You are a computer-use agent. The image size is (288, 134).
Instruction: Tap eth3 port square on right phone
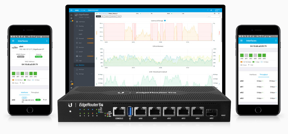[x=255, y=55]
